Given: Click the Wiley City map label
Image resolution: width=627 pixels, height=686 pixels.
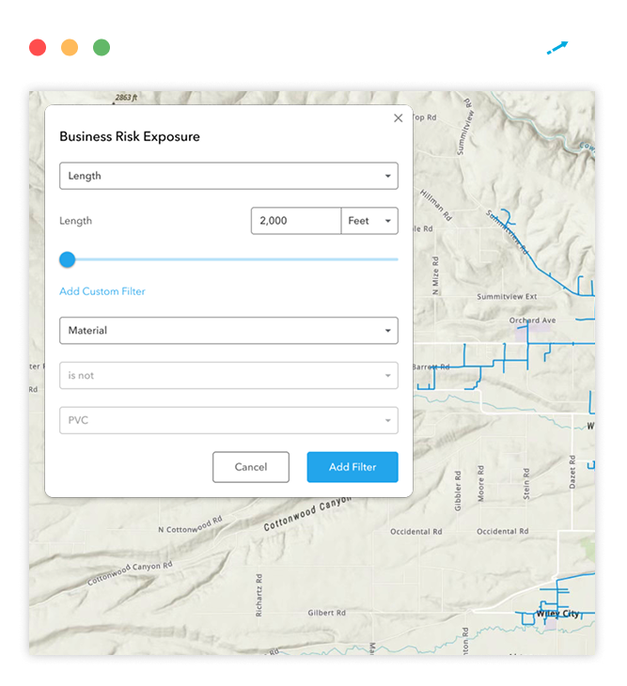Looking at the screenshot, I should pos(557,614).
